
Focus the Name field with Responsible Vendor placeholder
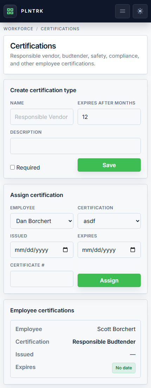pos(42,117)
